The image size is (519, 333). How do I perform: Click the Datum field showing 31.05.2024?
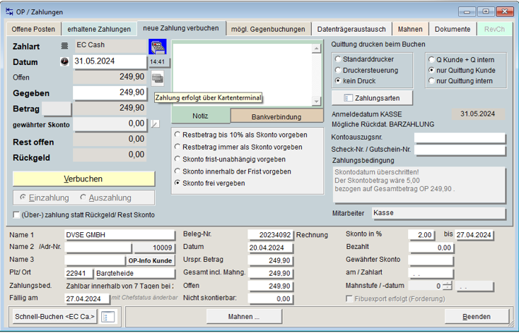tap(109, 61)
